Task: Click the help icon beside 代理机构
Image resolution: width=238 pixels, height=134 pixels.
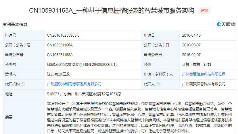Action: point(23,84)
